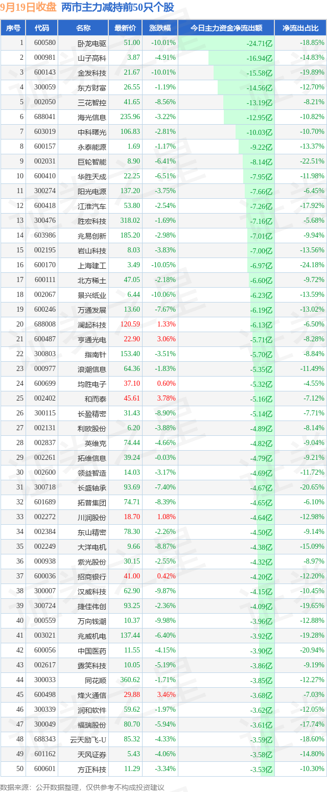327x792 pixels.
Task: Click the price 41.65 for 三花智控
Action: 132,102
